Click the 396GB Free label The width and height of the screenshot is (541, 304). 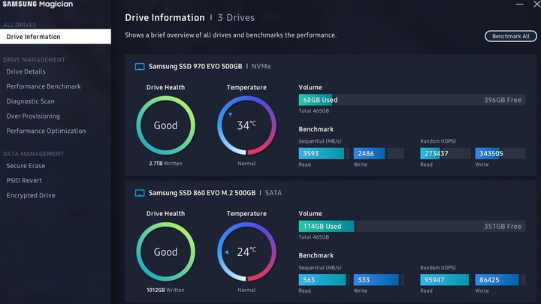(503, 100)
